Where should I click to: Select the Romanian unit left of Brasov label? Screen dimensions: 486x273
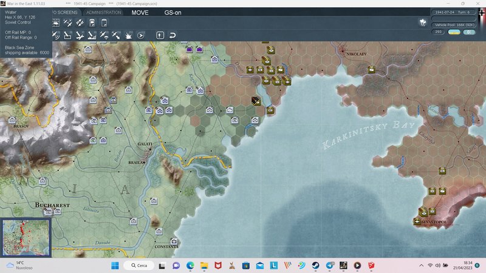(12, 120)
